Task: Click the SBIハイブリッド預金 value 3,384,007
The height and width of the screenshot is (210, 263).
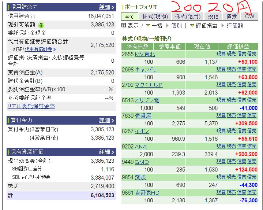Action: (102, 178)
